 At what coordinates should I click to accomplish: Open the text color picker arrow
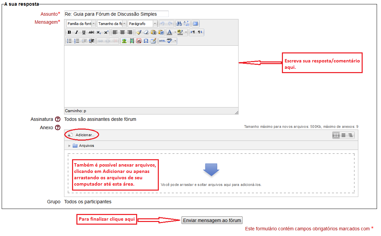pos(175,32)
